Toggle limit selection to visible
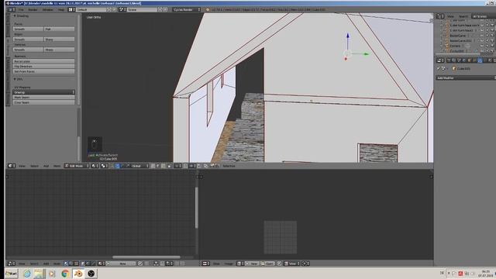 coord(169,166)
